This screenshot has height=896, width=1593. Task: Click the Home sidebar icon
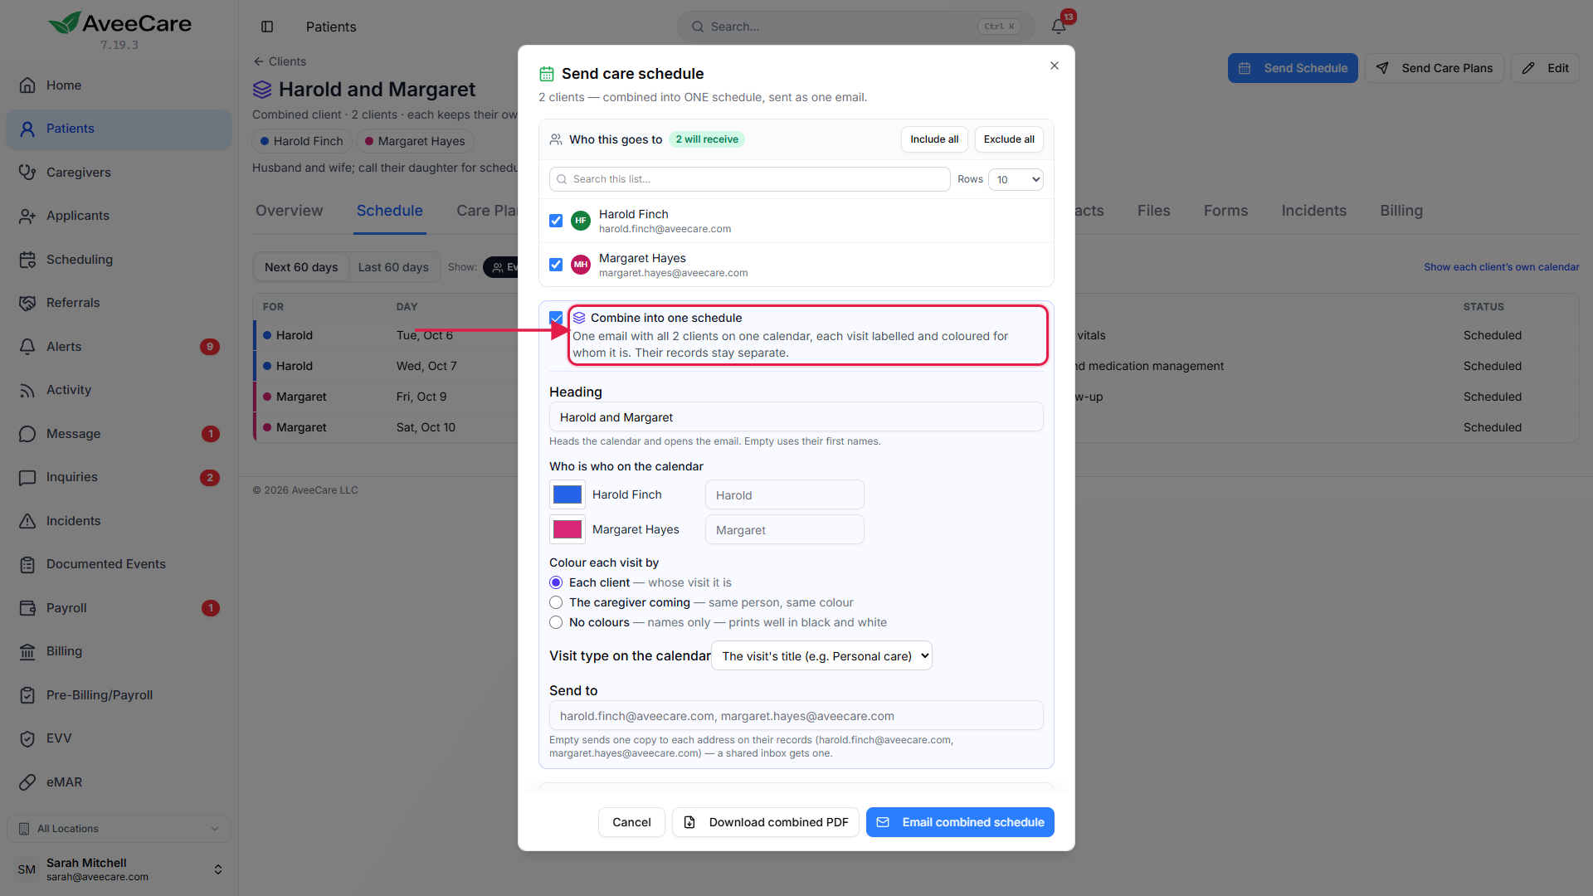point(27,85)
